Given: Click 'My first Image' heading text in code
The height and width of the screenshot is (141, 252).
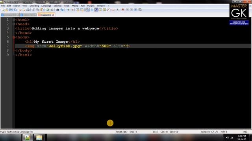Looking at the screenshot, I should (51, 42).
